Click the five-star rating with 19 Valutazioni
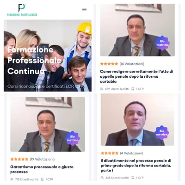 pos(19,159)
